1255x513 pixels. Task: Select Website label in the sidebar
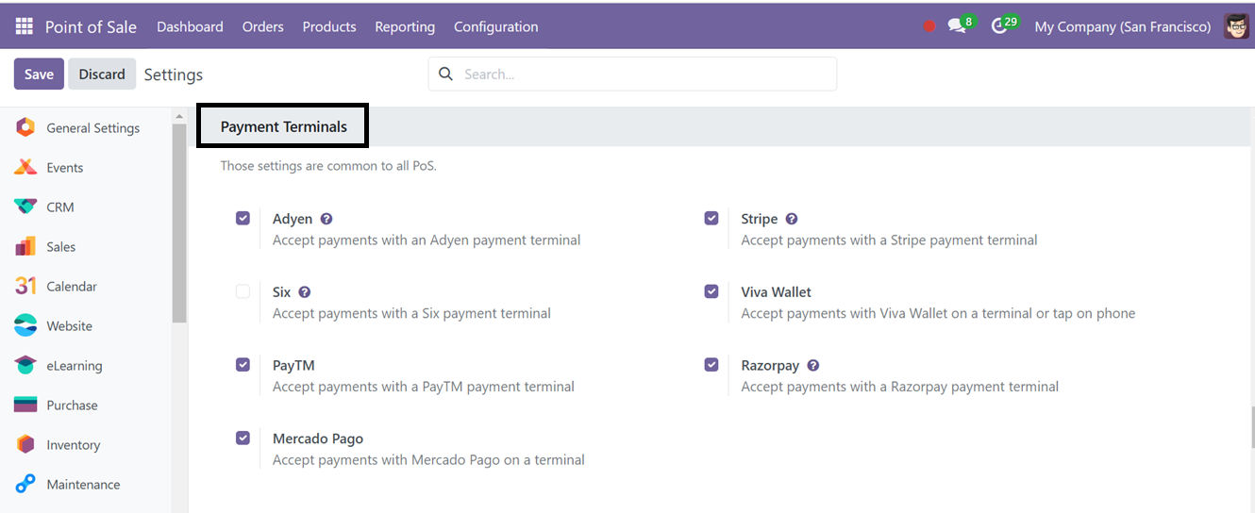(70, 326)
